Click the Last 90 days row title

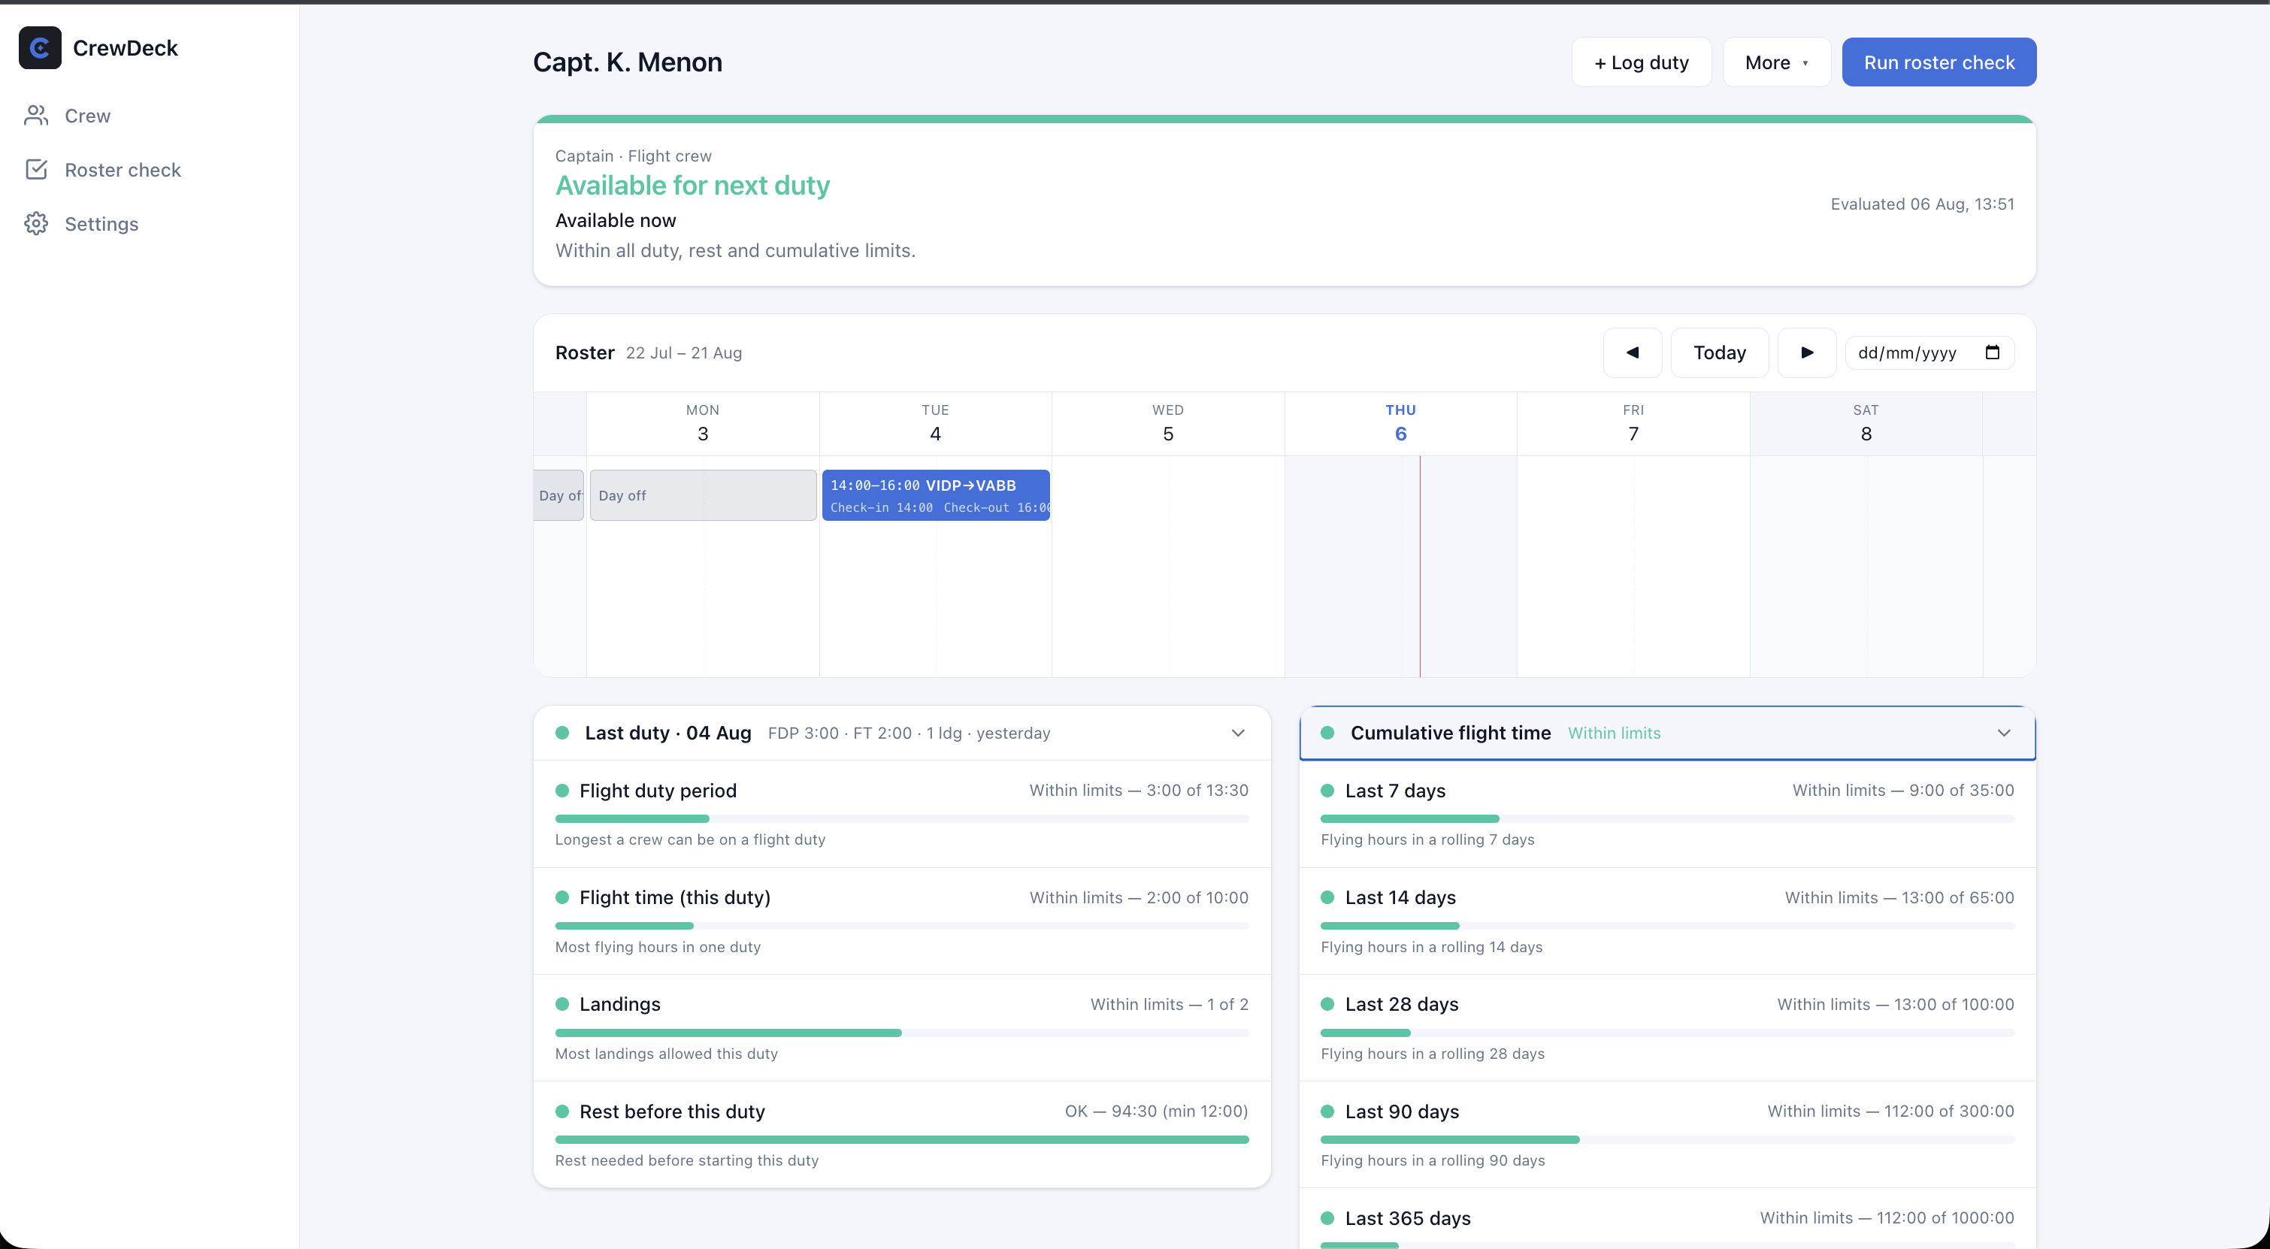point(1402,1111)
